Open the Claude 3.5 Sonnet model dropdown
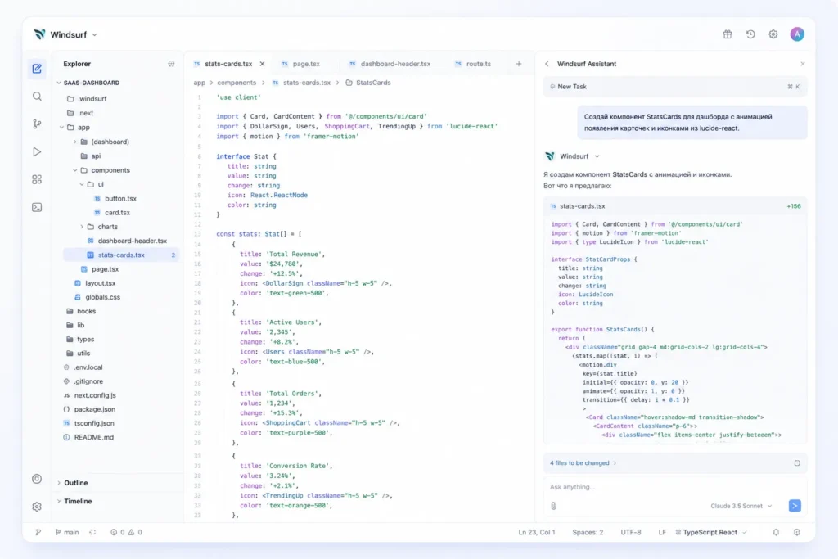The width and height of the screenshot is (838, 559). [741, 506]
